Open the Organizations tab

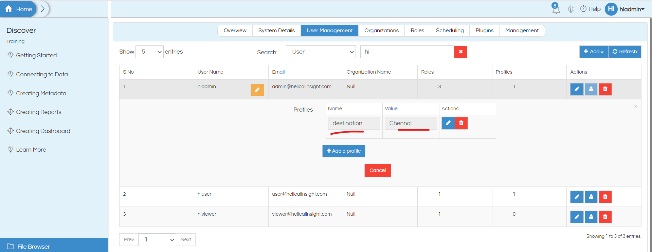[381, 31]
